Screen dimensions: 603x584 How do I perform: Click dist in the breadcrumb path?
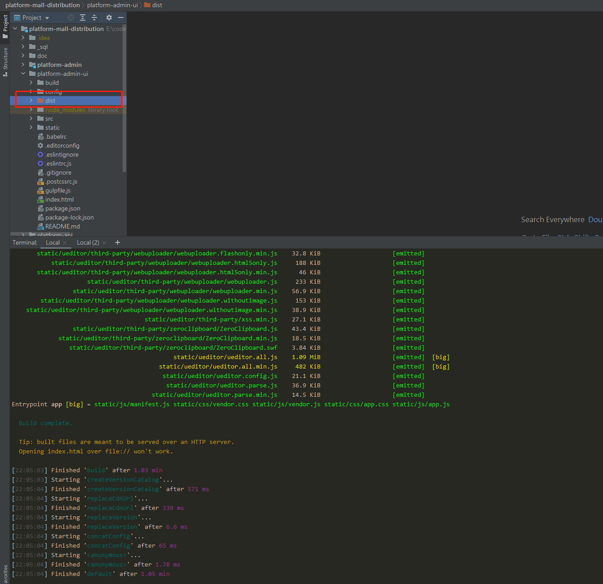click(x=153, y=5)
